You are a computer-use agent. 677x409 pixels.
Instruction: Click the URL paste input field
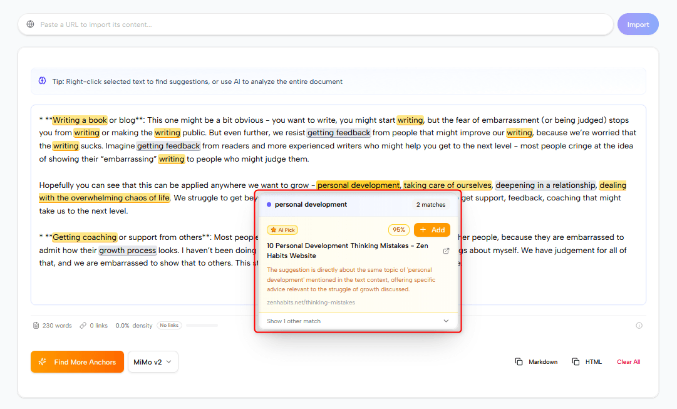pos(313,24)
